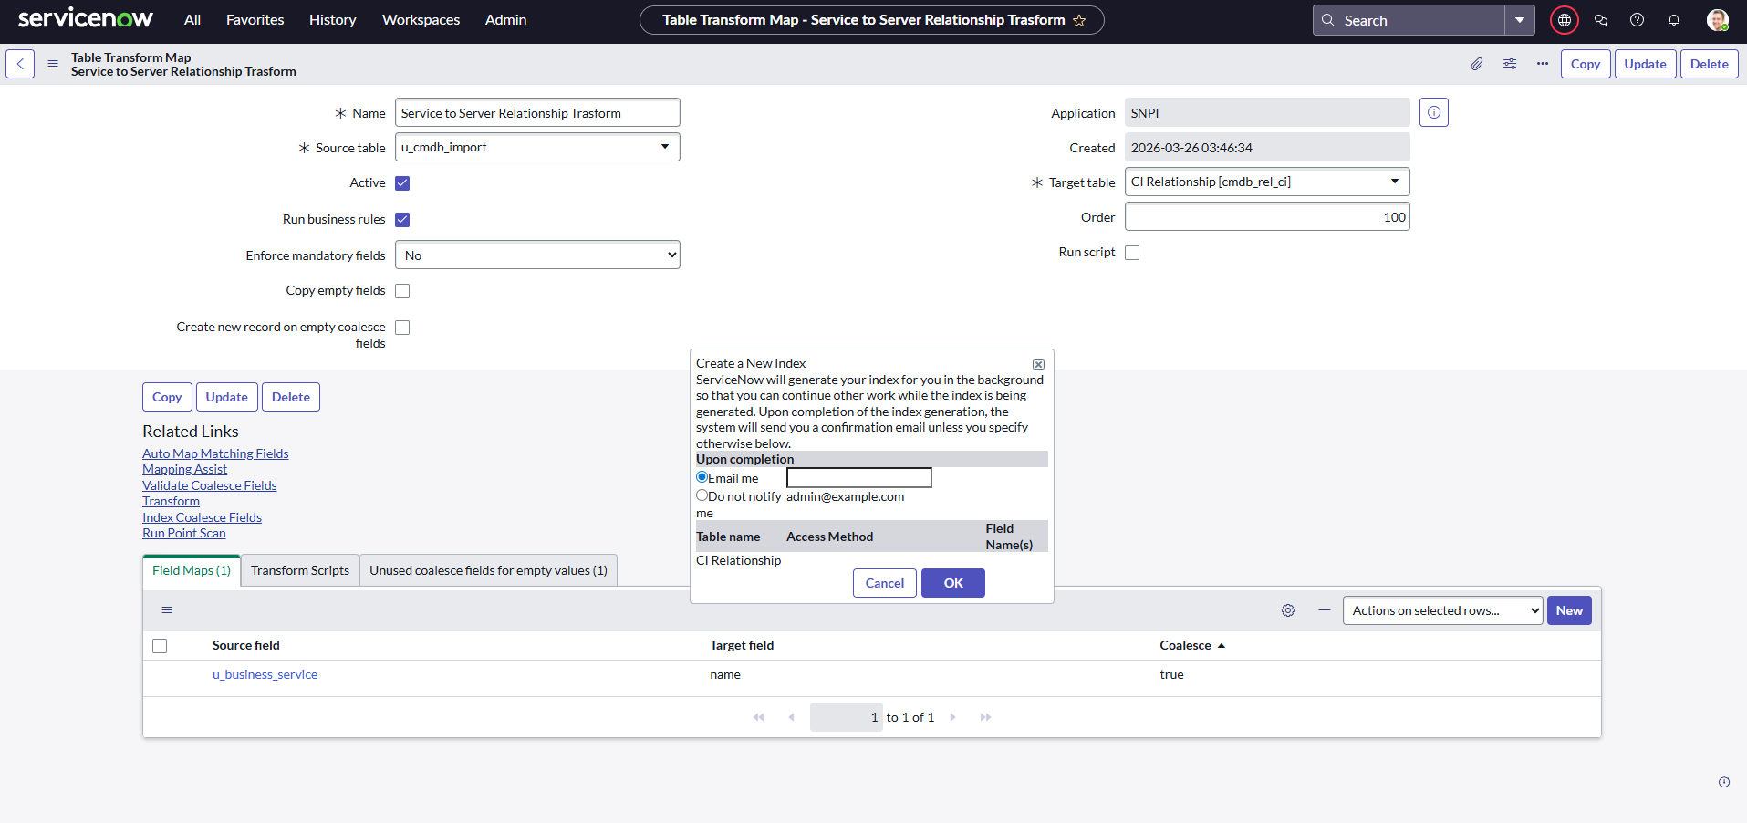Open the Auto Map Matching Fields link
The width and height of the screenshot is (1747, 823).
click(x=215, y=453)
